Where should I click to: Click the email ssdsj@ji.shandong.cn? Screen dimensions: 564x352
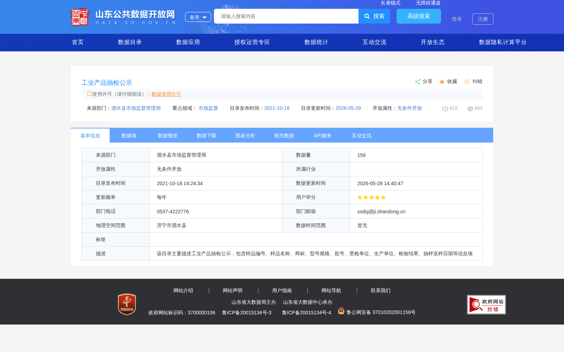(381, 212)
